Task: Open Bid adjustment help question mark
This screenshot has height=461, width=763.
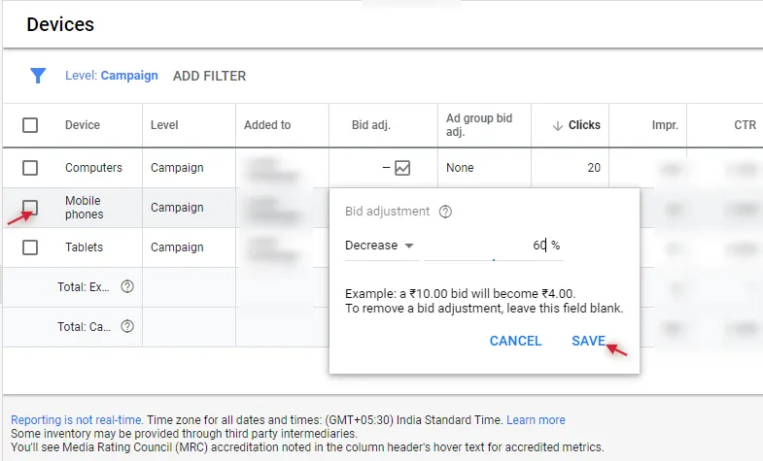Action: pyautogui.click(x=445, y=212)
